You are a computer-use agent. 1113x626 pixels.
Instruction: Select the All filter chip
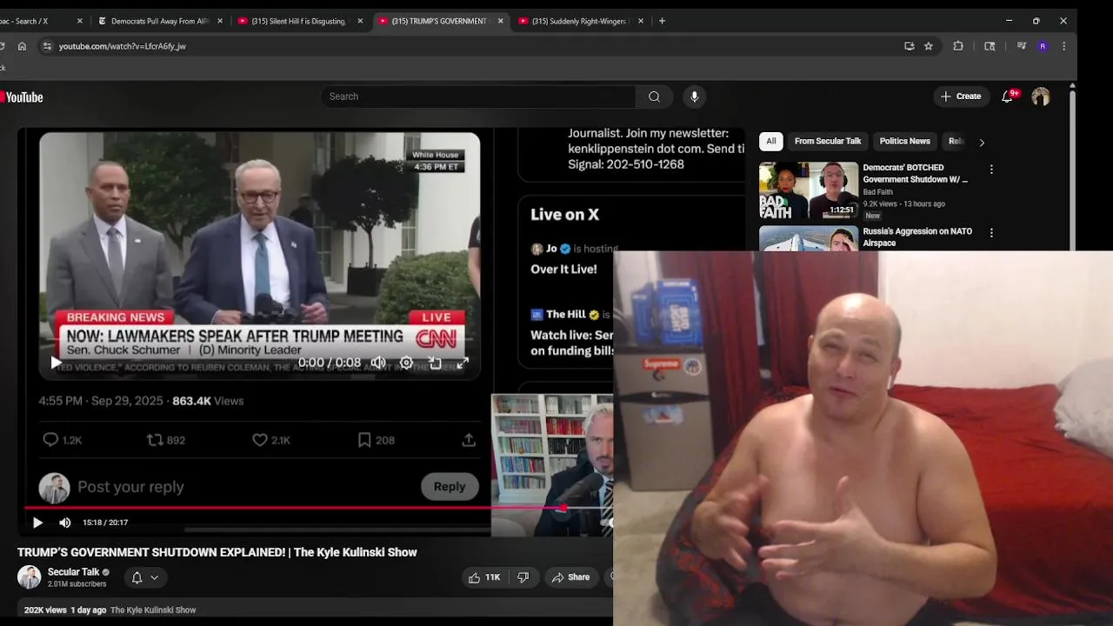[x=770, y=141]
